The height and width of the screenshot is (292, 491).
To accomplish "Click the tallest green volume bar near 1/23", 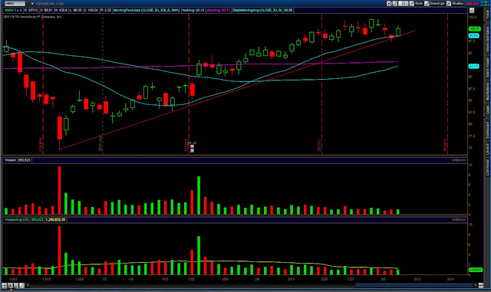I will (199, 195).
